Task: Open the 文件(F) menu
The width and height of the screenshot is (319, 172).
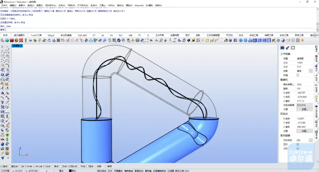Action: pos(4,6)
